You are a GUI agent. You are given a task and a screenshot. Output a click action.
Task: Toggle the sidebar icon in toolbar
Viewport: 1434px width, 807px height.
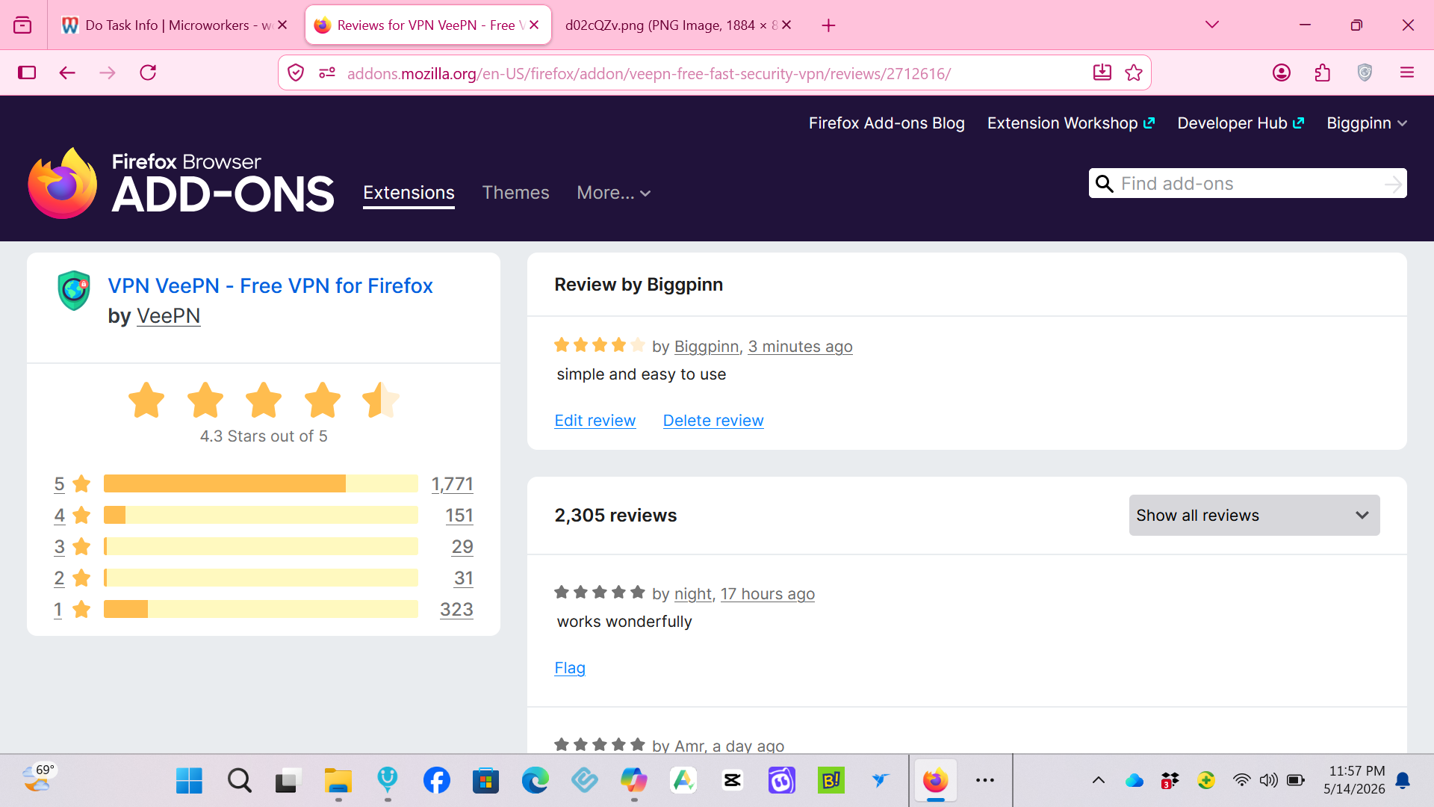pyautogui.click(x=27, y=72)
